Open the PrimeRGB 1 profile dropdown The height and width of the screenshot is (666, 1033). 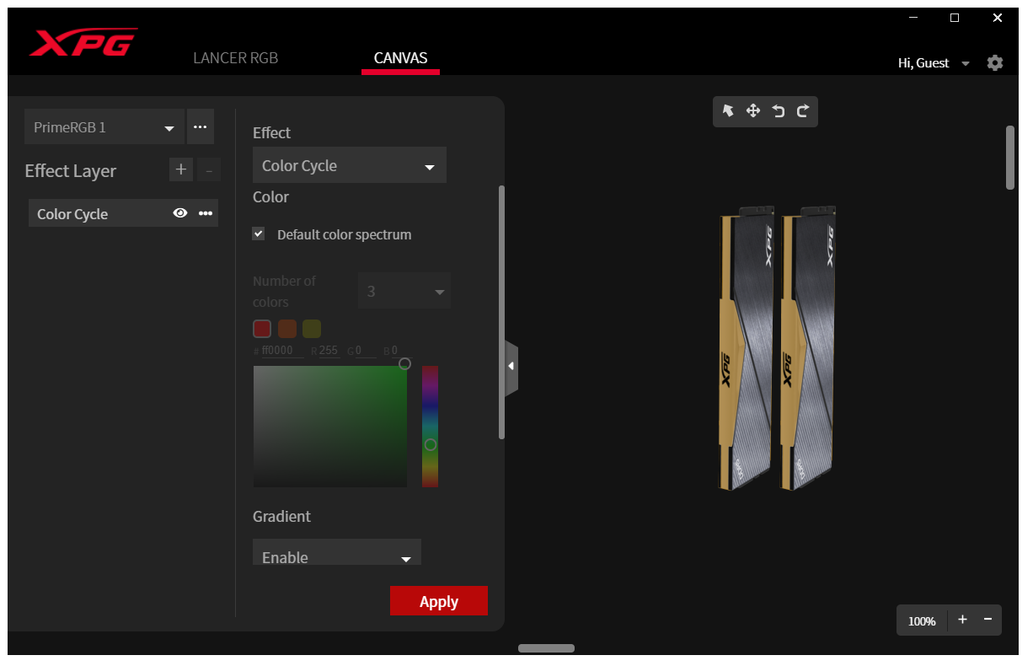click(104, 127)
